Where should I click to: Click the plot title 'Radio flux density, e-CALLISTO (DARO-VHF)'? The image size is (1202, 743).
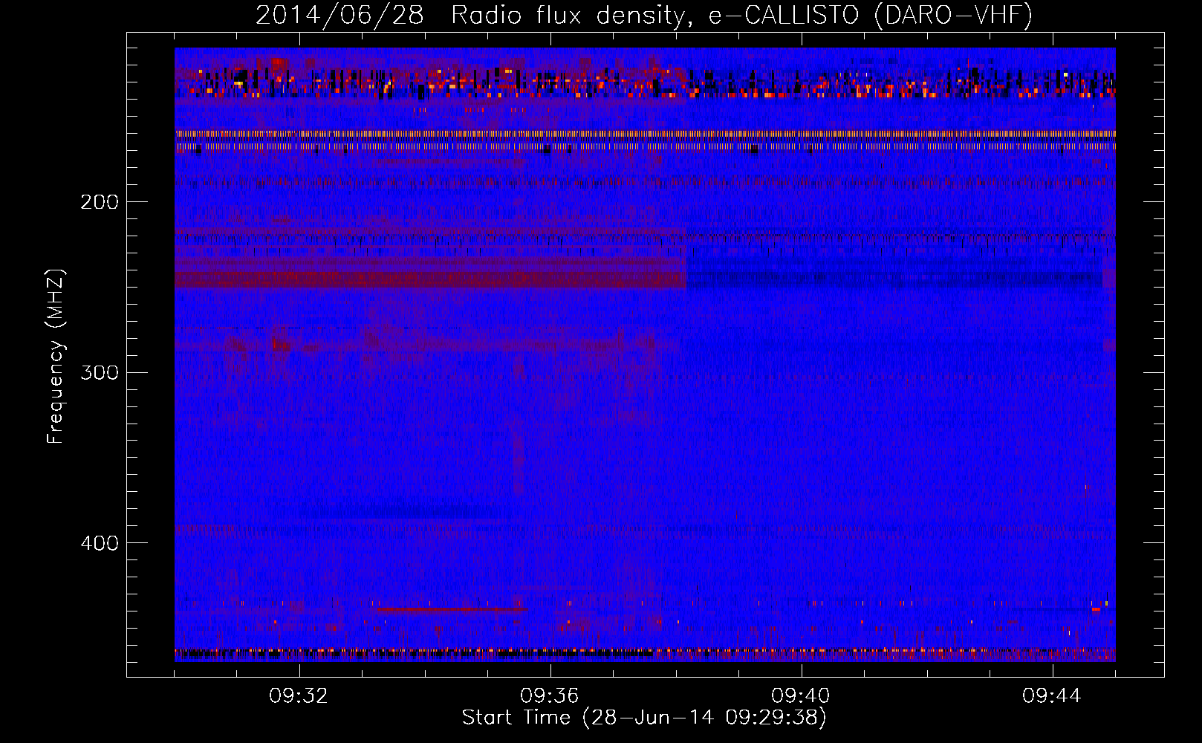click(742, 15)
